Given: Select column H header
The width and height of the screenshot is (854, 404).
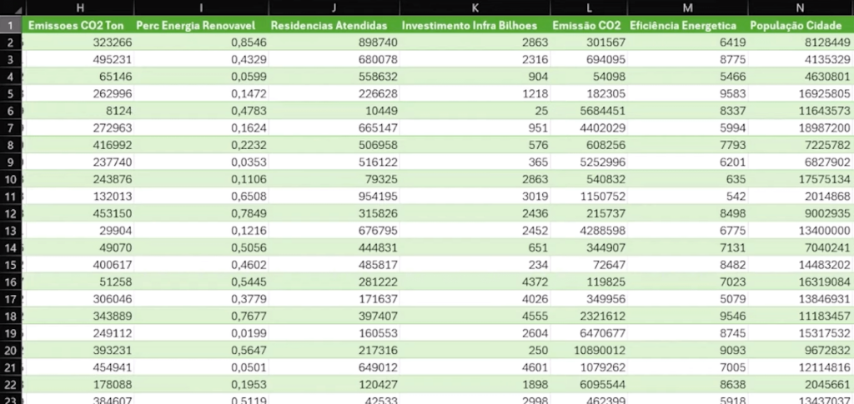Looking at the screenshot, I should [79, 7].
